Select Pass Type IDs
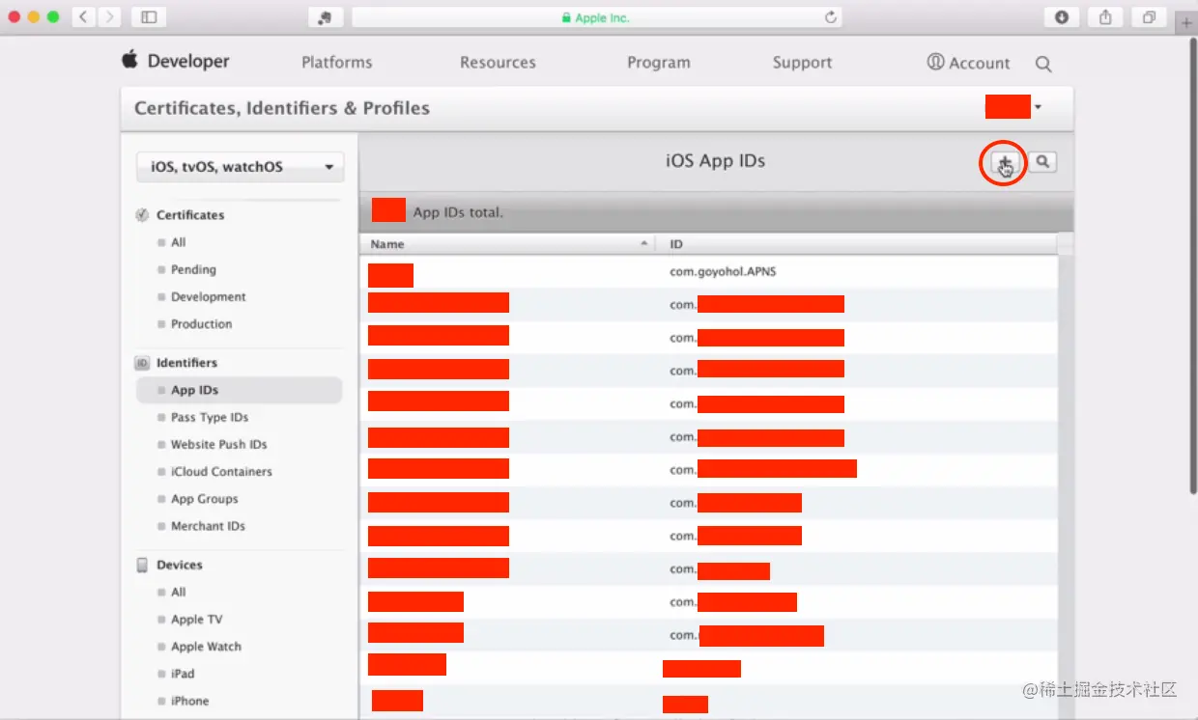This screenshot has width=1198, height=720. (x=210, y=417)
